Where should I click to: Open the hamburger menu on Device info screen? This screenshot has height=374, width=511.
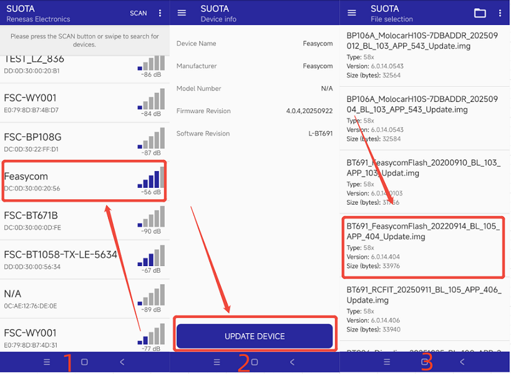click(182, 13)
